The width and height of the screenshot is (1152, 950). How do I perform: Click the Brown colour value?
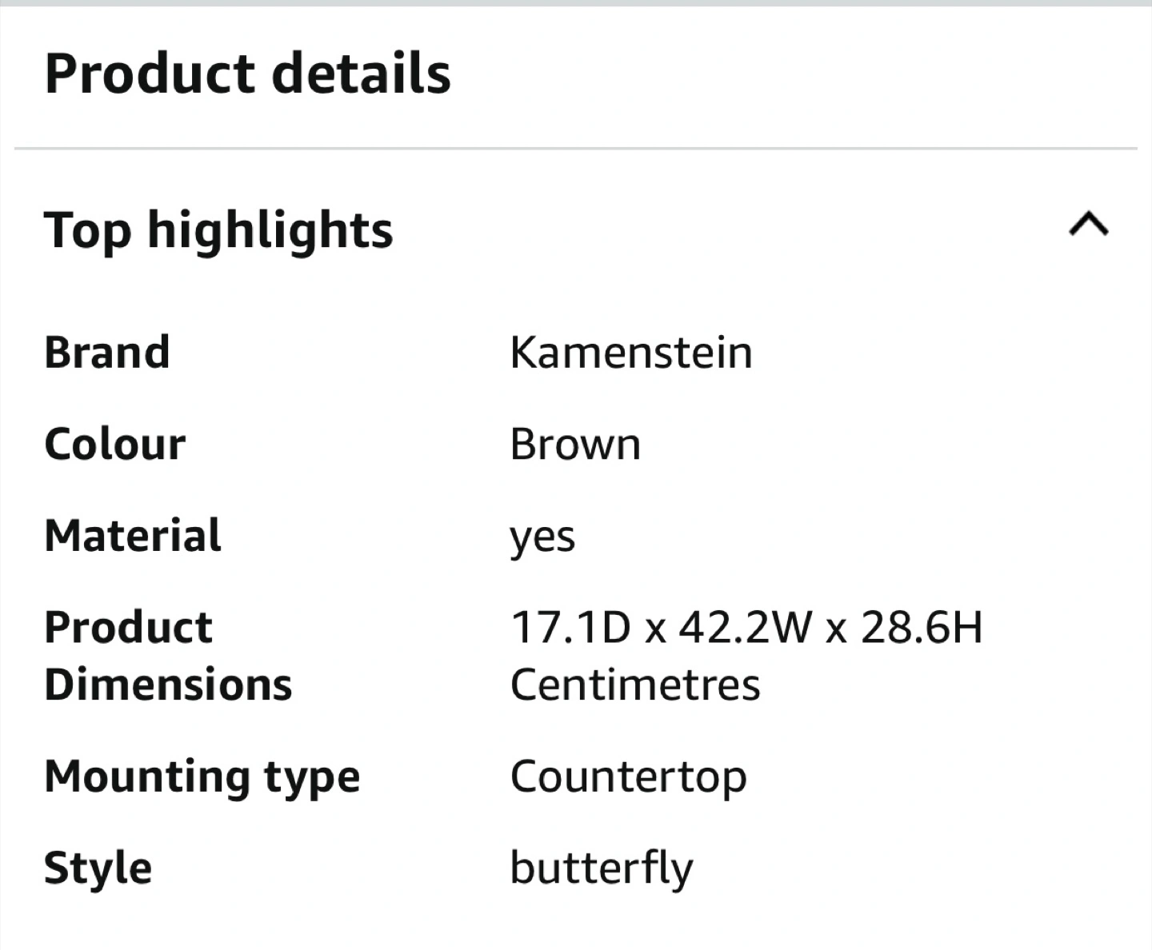point(575,444)
